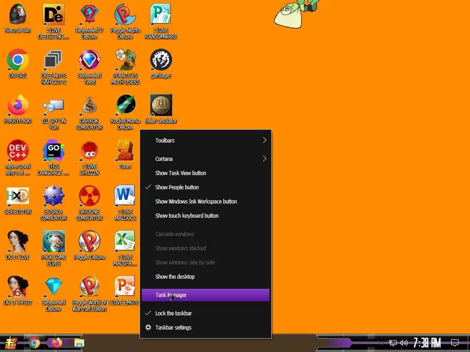
Task: Enable Show Task View button
Action: pos(206,173)
